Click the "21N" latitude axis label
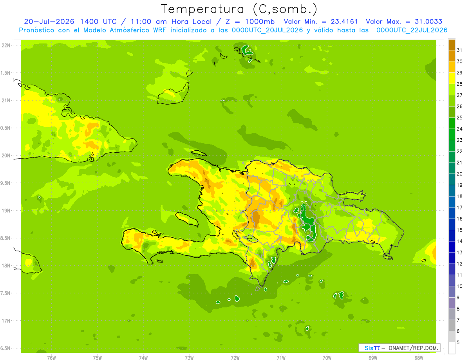The width and height of the screenshot is (470, 363). [7, 100]
